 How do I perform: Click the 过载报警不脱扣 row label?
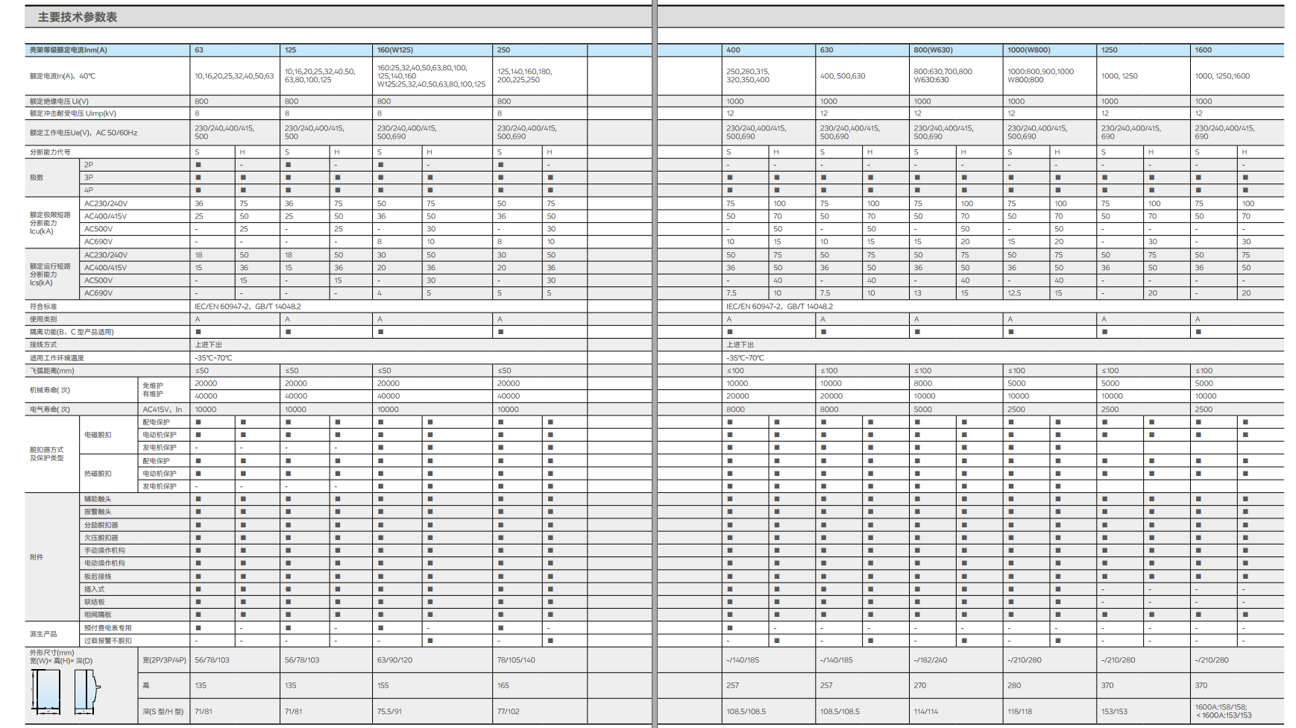point(108,641)
